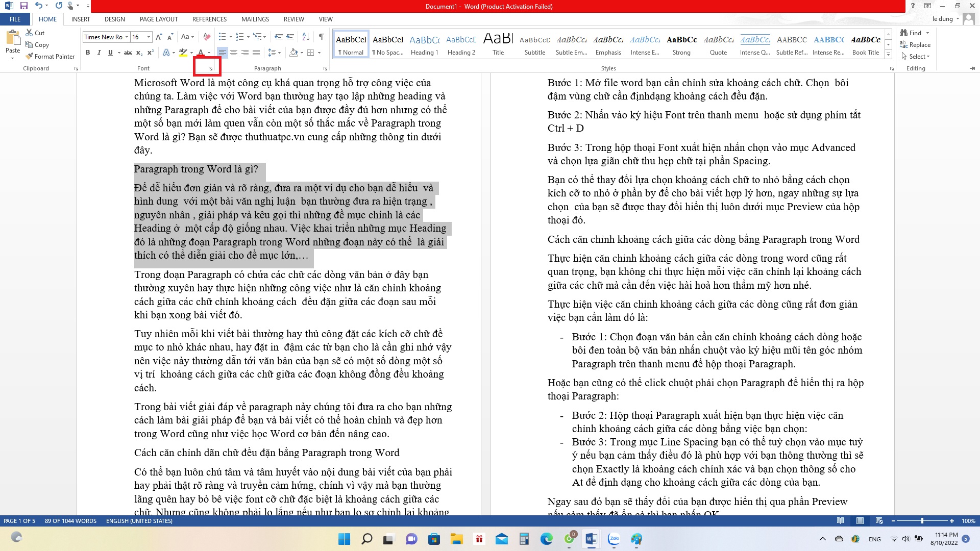Screen dimensions: 980x551
Task: Toggle Underline formatting
Action: 110,52
